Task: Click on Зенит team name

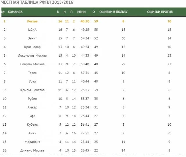Action: 32,38
